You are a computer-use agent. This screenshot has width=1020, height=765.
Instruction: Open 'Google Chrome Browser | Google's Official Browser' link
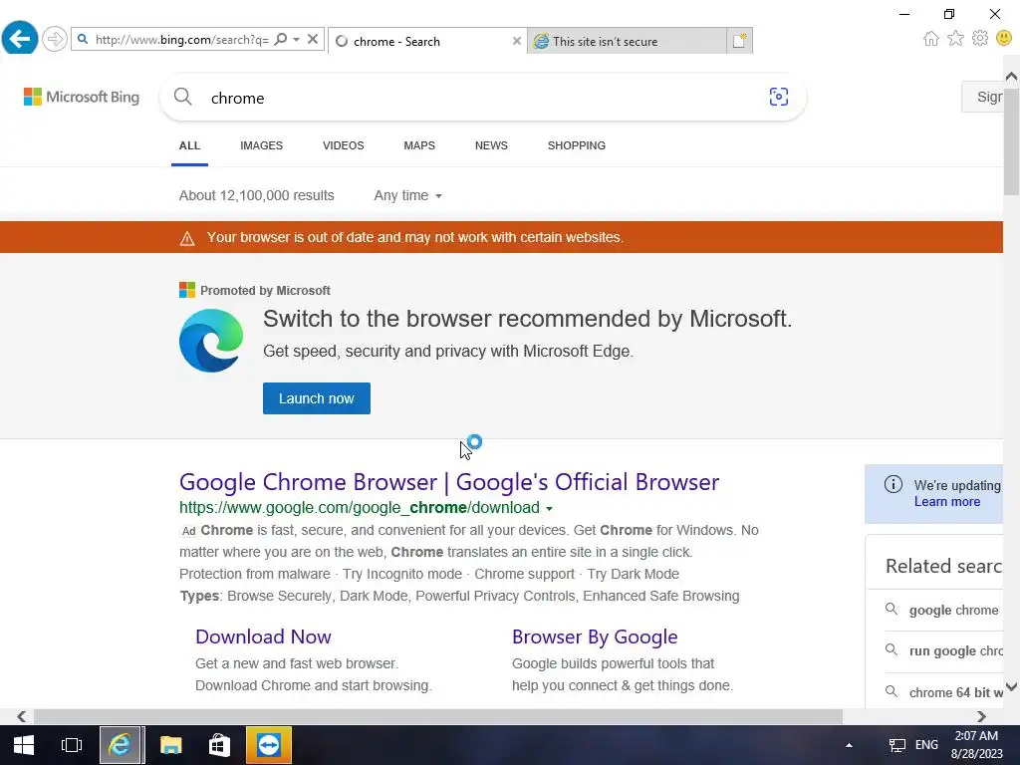[449, 482]
